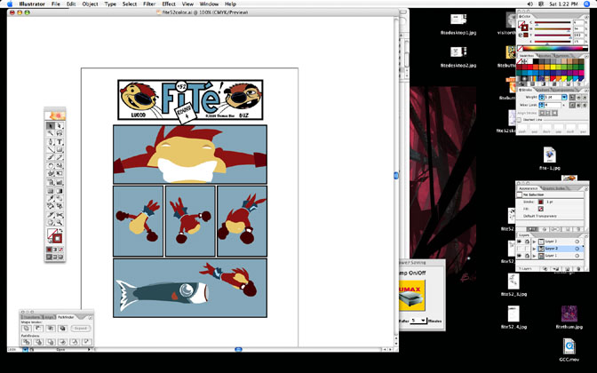Enable the Dashed Line checkbox
The width and height of the screenshot is (597, 373).
[519, 120]
